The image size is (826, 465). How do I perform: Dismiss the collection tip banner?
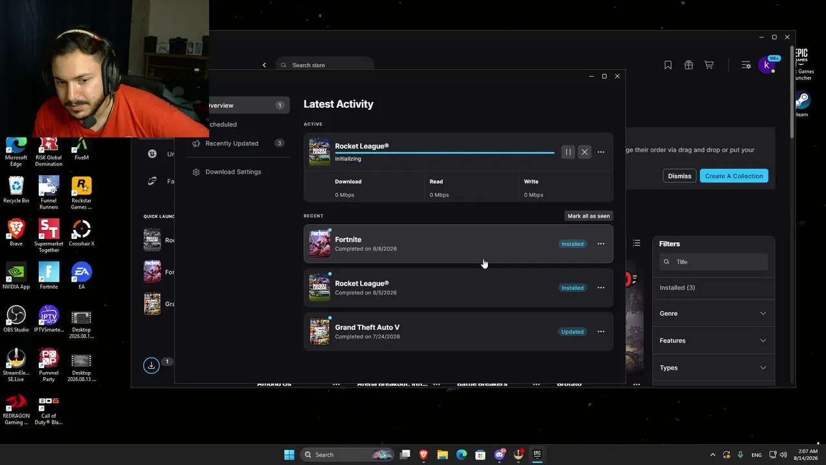(680, 176)
